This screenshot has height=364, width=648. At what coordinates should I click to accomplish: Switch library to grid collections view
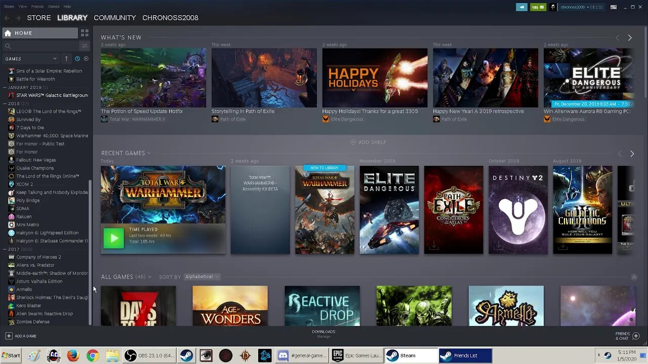click(x=85, y=33)
